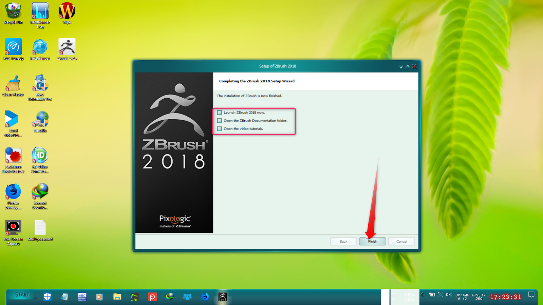Select the Mail+password file icon
The image size is (543, 305).
40,230
